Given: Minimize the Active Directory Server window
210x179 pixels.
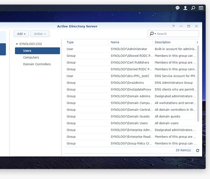Looking at the screenshot, I should [181, 26].
